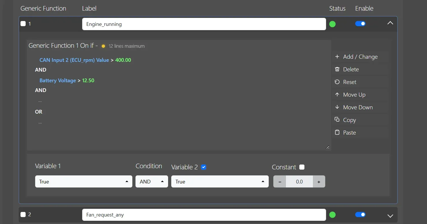The image size is (427, 224).
Task: Click the 12 lines maximum note
Action: coord(127,46)
